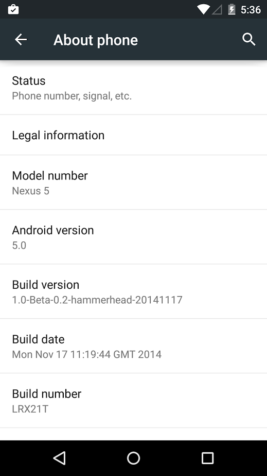This screenshot has width=267, height=476.
Task: Tap the battery charging status icon
Action: point(232,9)
